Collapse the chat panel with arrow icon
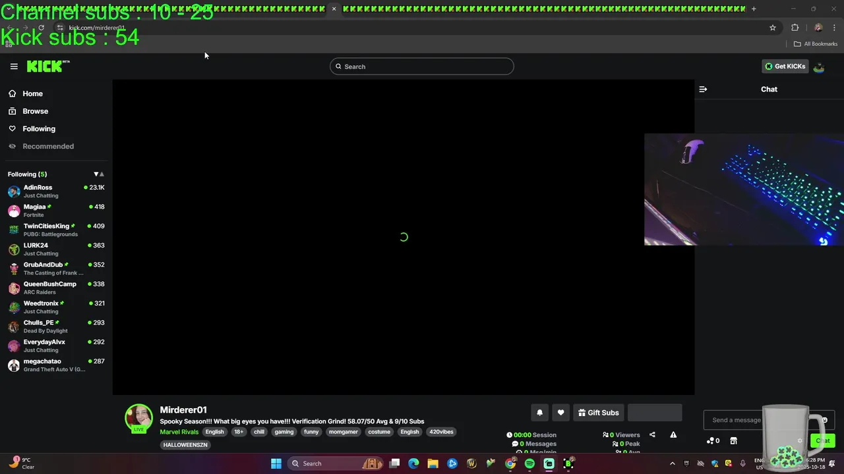 tap(703, 89)
